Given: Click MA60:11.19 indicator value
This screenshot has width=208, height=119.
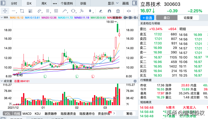Looking at the screenshot, I should tap(82, 18).
